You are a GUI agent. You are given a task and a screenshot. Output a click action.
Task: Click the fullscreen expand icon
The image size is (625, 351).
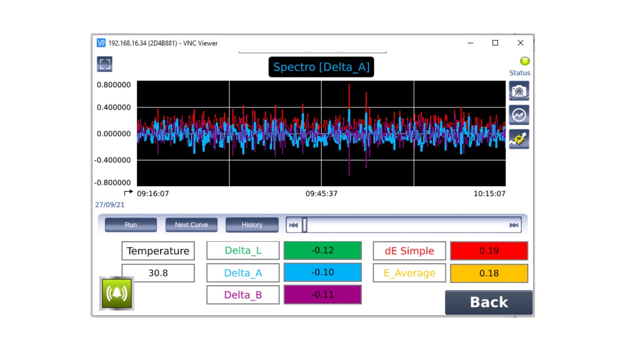104,64
